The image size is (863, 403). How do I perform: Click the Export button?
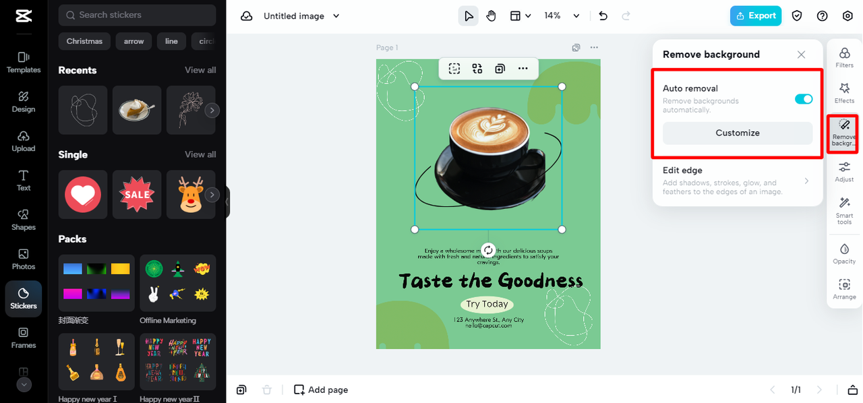[756, 16]
